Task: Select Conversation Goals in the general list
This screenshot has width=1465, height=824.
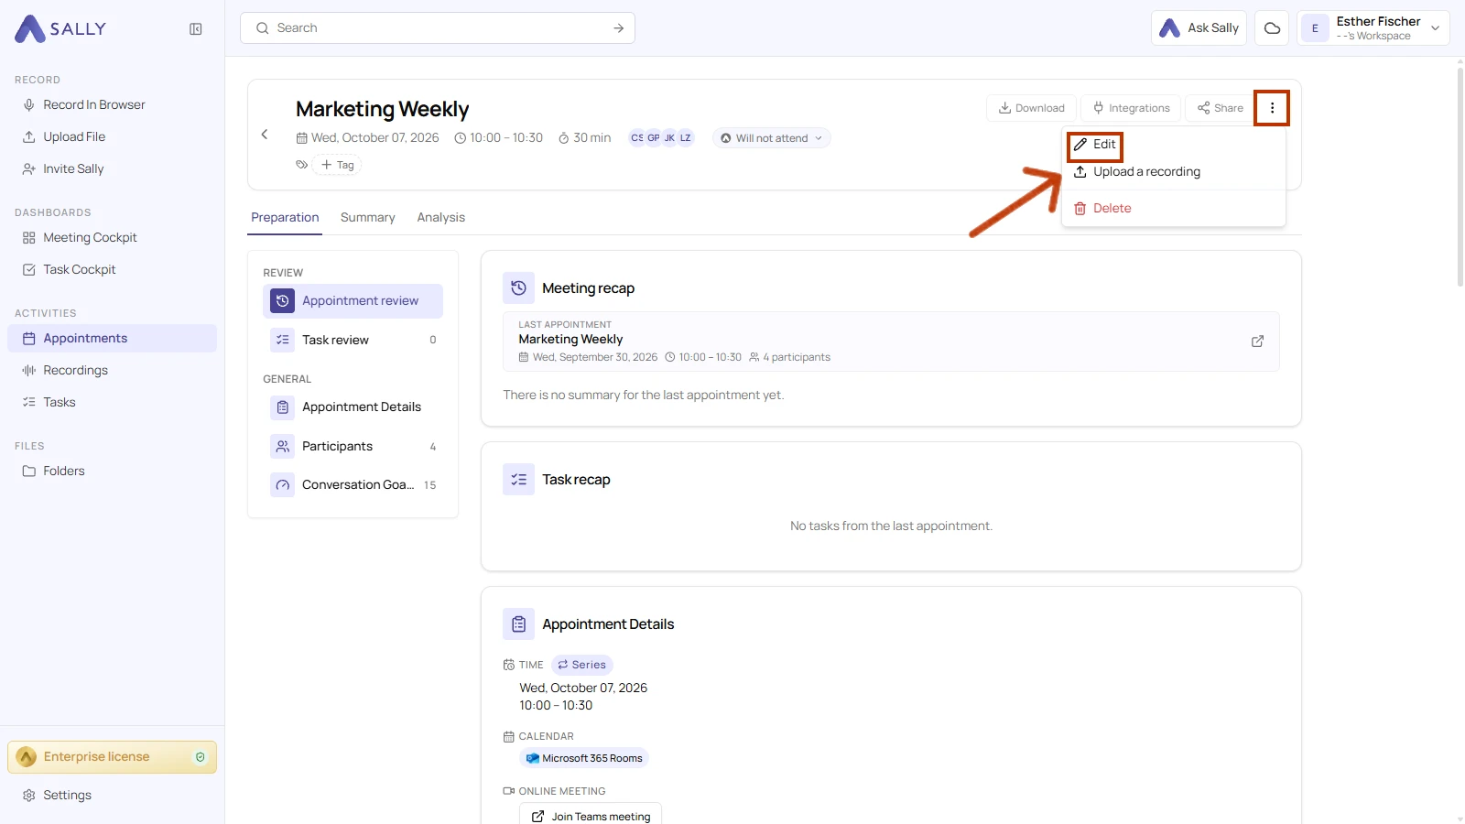Action: (353, 485)
